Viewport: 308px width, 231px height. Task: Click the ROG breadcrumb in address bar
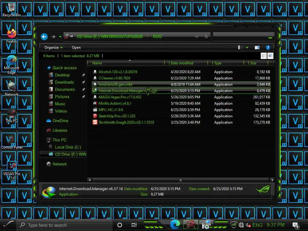coord(157,36)
